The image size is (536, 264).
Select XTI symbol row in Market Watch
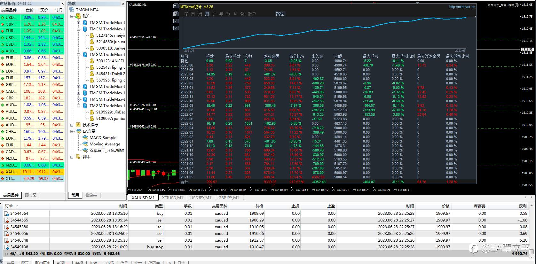pyautogui.click(x=32, y=178)
